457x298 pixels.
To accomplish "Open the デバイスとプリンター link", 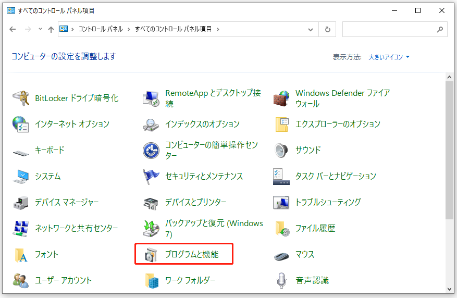I will (x=195, y=202).
